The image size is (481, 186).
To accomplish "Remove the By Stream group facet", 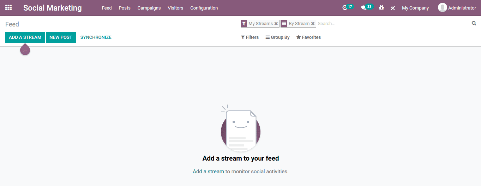I will (x=313, y=24).
